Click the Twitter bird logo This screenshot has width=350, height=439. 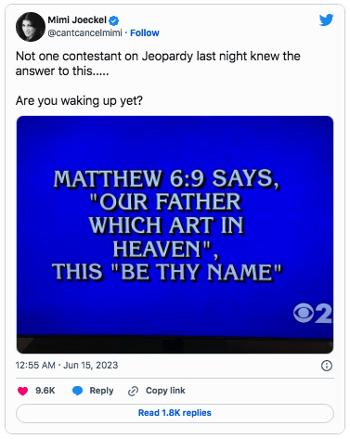pyautogui.click(x=326, y=19)
